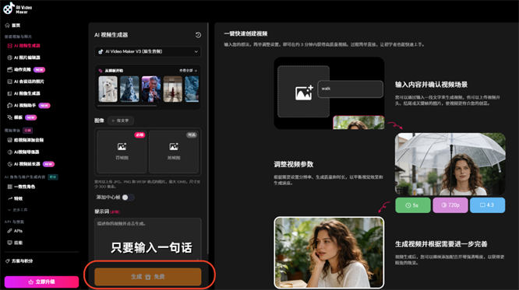This screenshot has height=290, width=519.
Task: Select the man with microphone template thumbnail
Action: click(151, 89)
